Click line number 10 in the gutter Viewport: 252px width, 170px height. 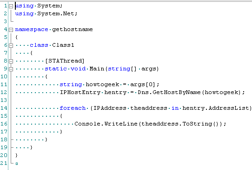point(4,76)
